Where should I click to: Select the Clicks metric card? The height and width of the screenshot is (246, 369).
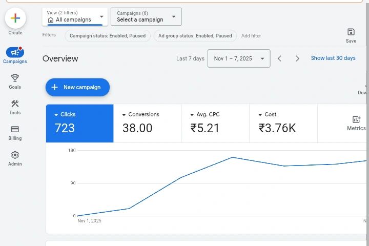point(79,124)
